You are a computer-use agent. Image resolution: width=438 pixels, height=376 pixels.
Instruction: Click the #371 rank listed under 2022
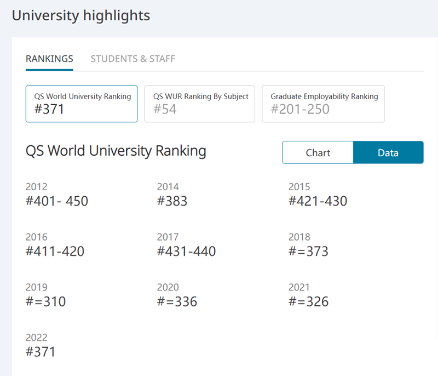point(41,352)
